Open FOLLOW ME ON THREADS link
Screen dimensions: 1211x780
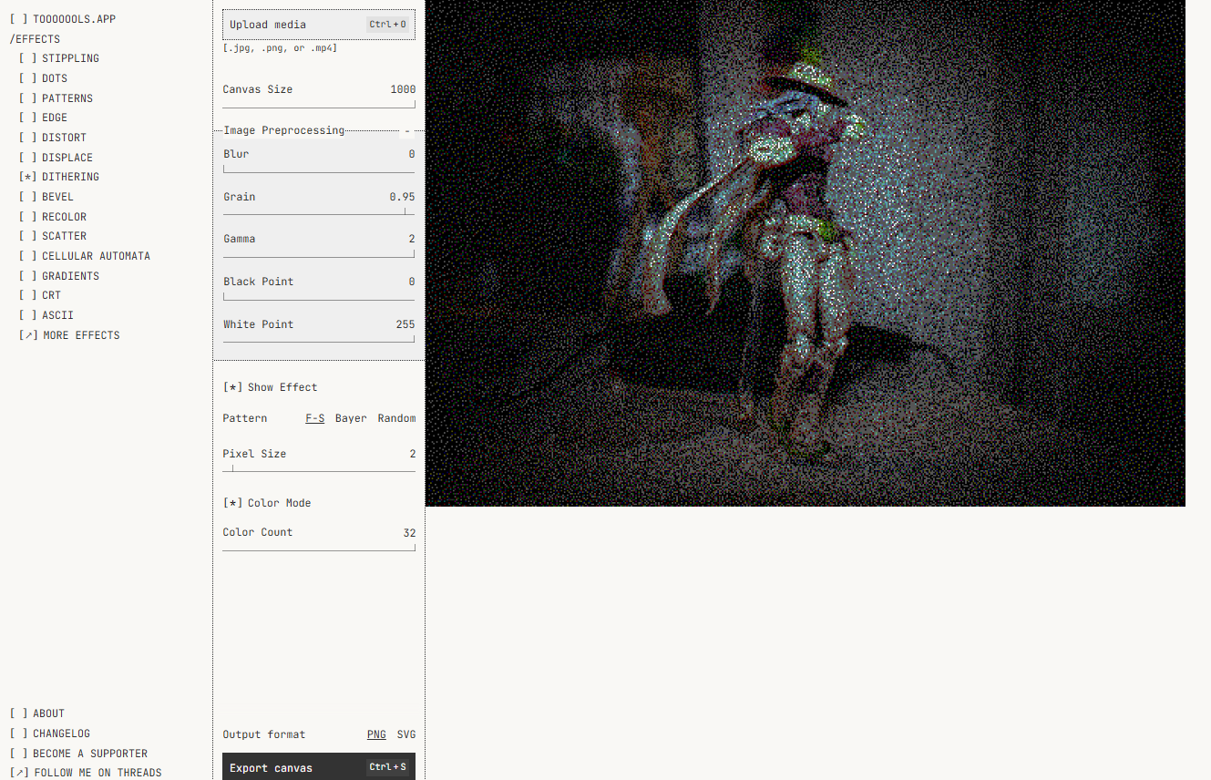click(x=97, y=773)
